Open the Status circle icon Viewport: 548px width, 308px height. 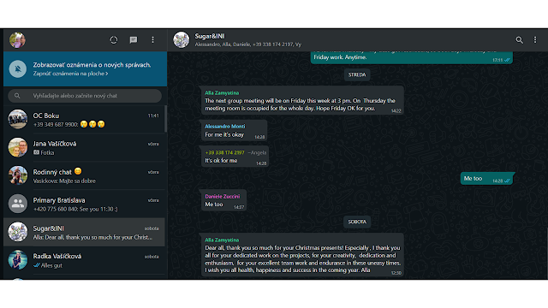coord(114,40)
